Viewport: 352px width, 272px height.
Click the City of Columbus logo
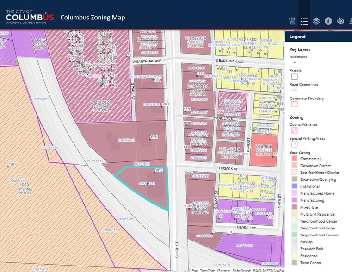point(30,17)
